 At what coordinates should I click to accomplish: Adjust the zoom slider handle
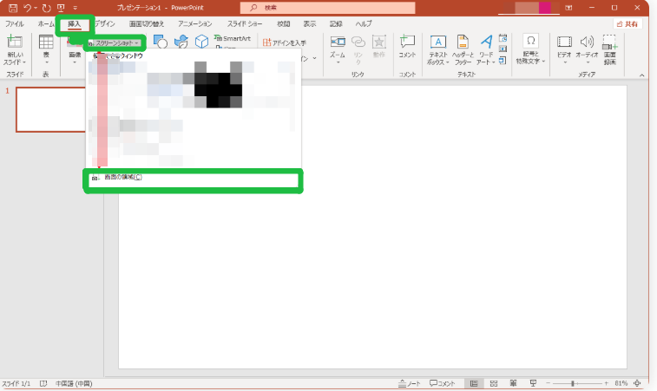point(572,383)
